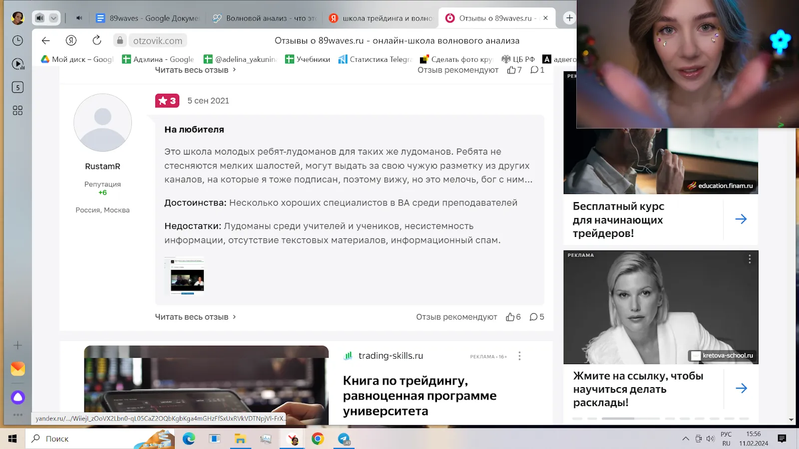Open a new browser tab
This screenshot has height=449, width=799.
(x=569, y=18)
